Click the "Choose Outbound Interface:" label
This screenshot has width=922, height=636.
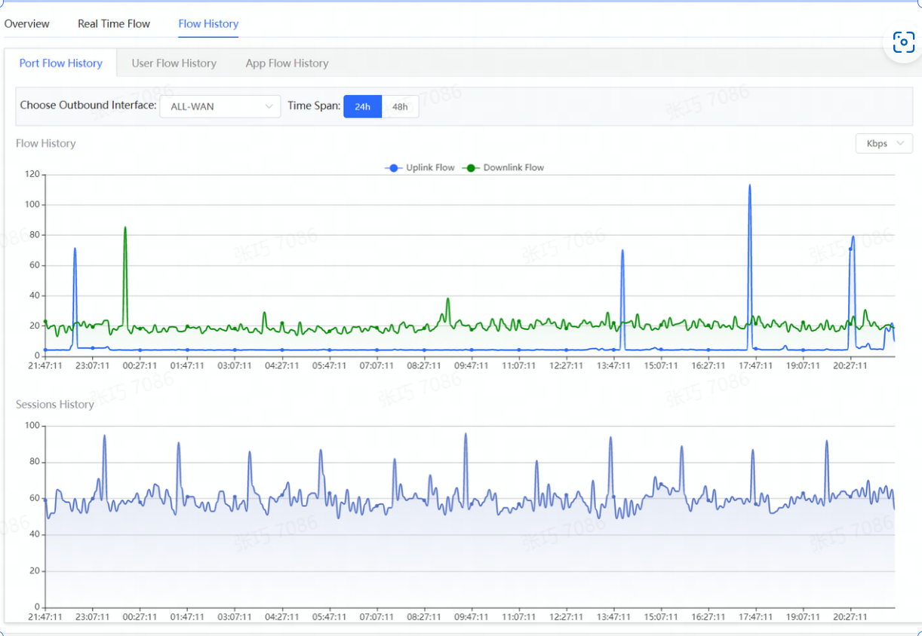(x=88, y=105)
